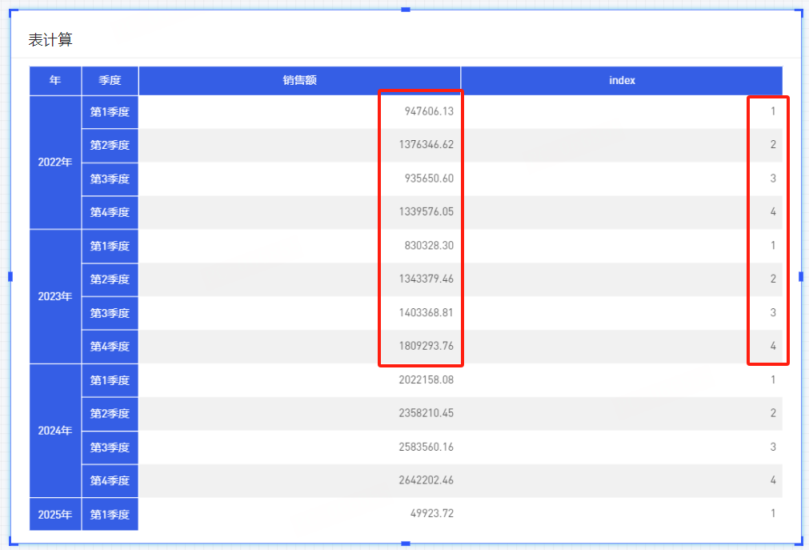Click the 表计算 table title
Image resolution: width=809 pixels, height=550 pixels.
50,40
